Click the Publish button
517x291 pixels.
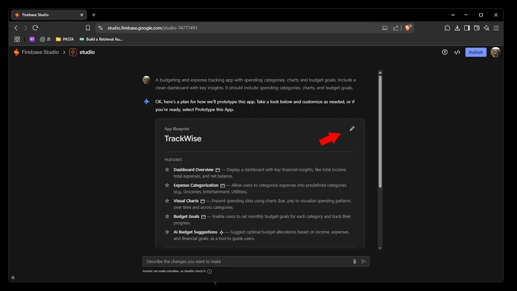pyautogui.click(x=476, y=52)
